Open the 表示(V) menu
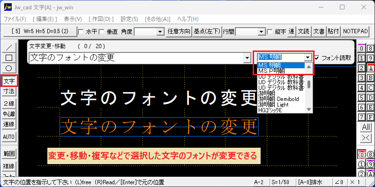This screenshot has height=187, width=375. click(73, 19)
